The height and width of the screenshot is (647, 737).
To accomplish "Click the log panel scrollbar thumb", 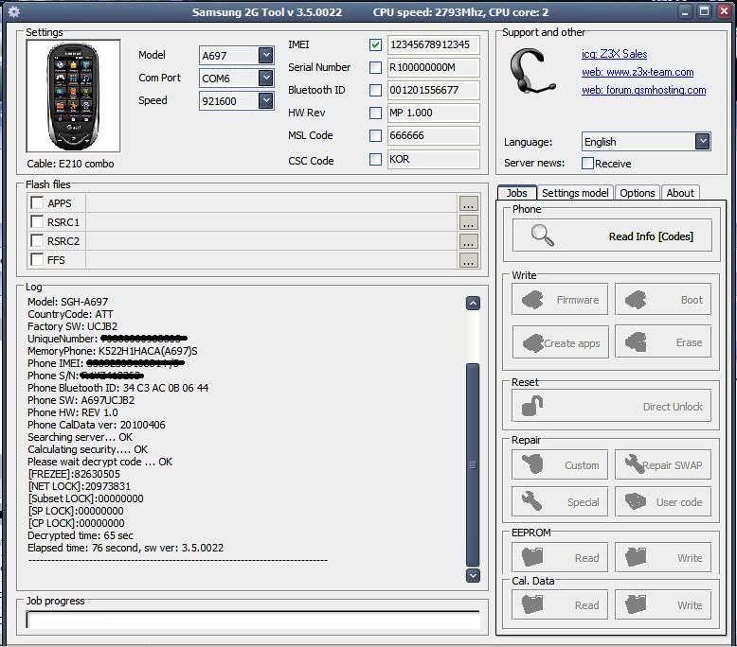I will coord(473,463).
